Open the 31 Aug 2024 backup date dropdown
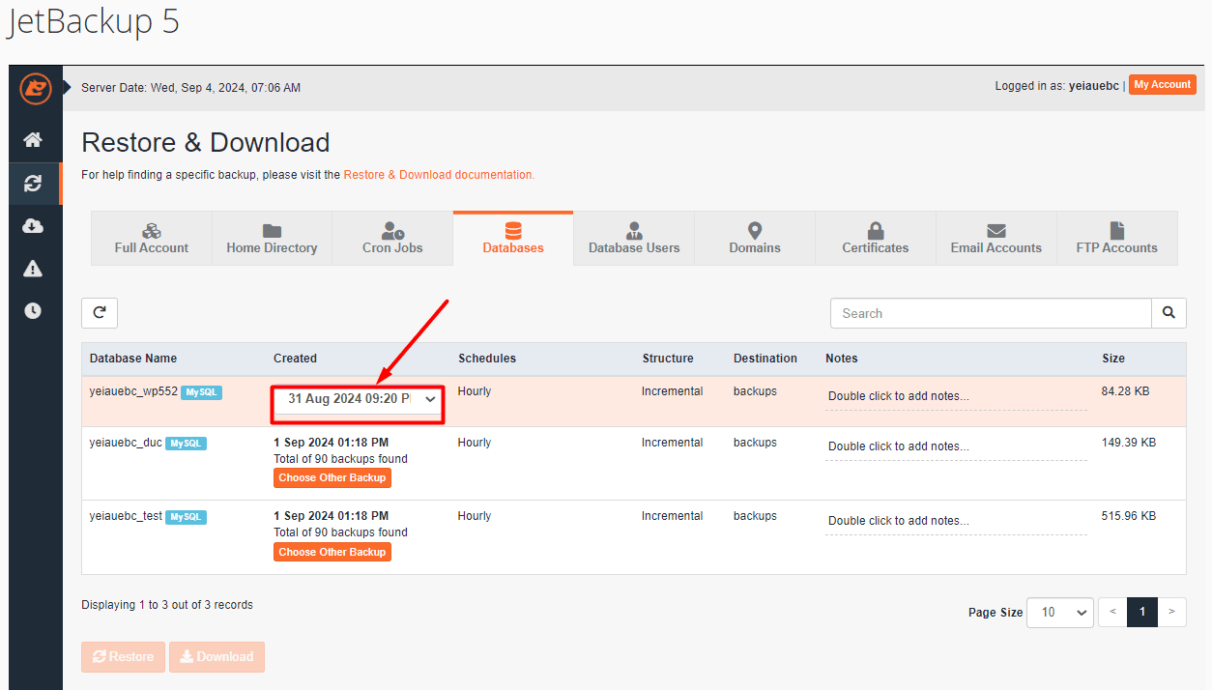1212x690 pixels. pyautogui.click(x=357, y=399)
